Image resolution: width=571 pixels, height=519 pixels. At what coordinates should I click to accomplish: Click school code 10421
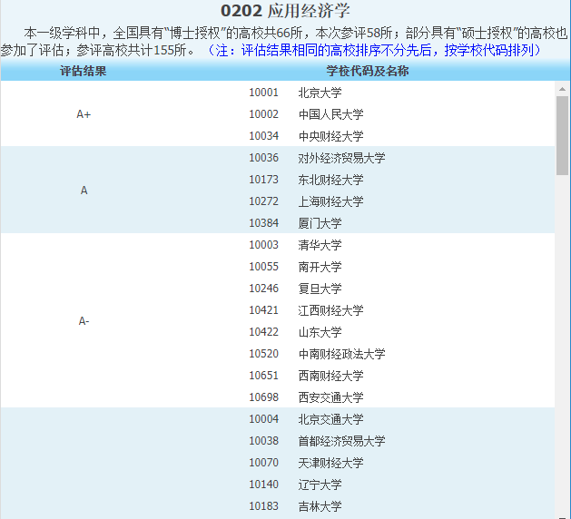263,310
